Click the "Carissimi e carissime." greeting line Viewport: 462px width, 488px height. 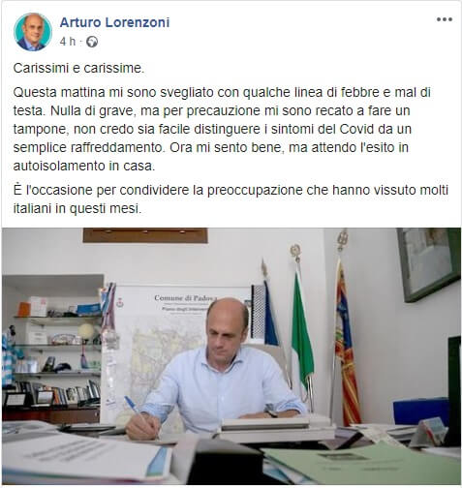tap(78, 69)
